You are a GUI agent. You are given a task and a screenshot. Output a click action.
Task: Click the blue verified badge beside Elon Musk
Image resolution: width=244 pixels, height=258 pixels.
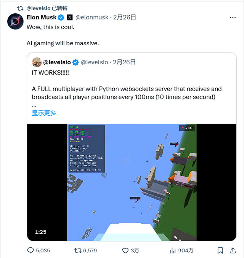click(x=61, y=18)
